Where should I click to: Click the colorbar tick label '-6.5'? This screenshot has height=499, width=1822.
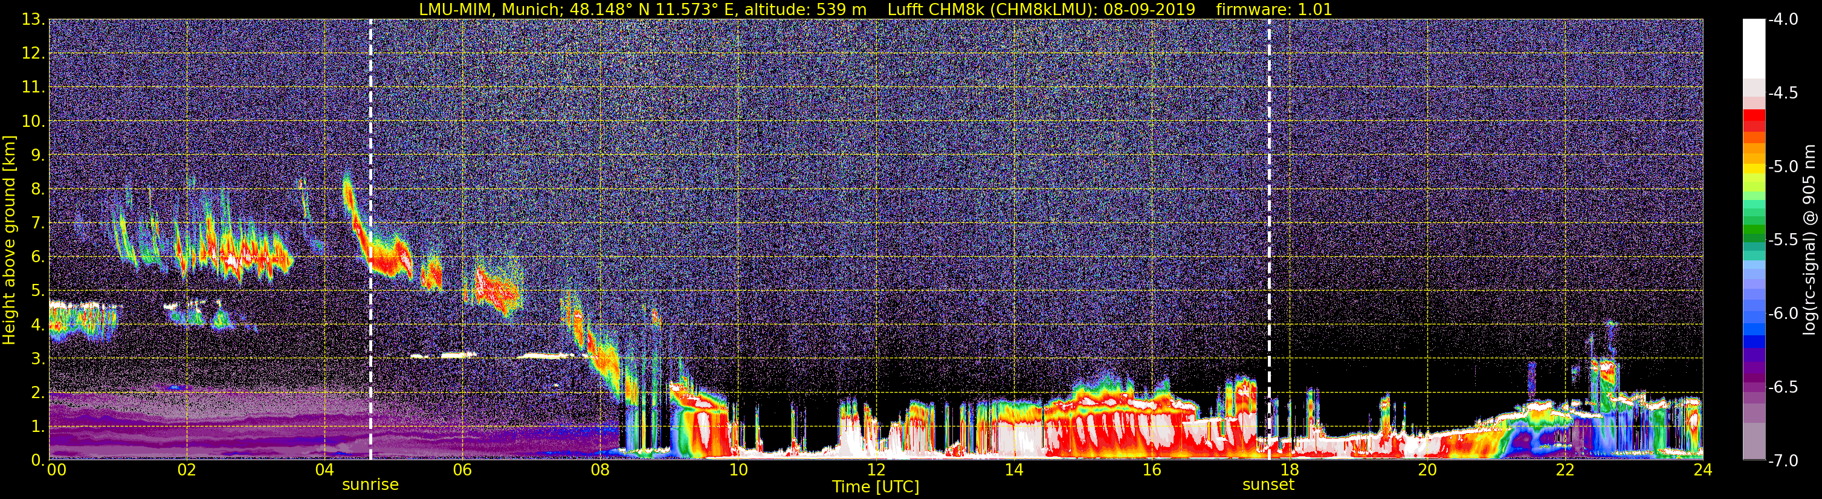coord(1782,387)
